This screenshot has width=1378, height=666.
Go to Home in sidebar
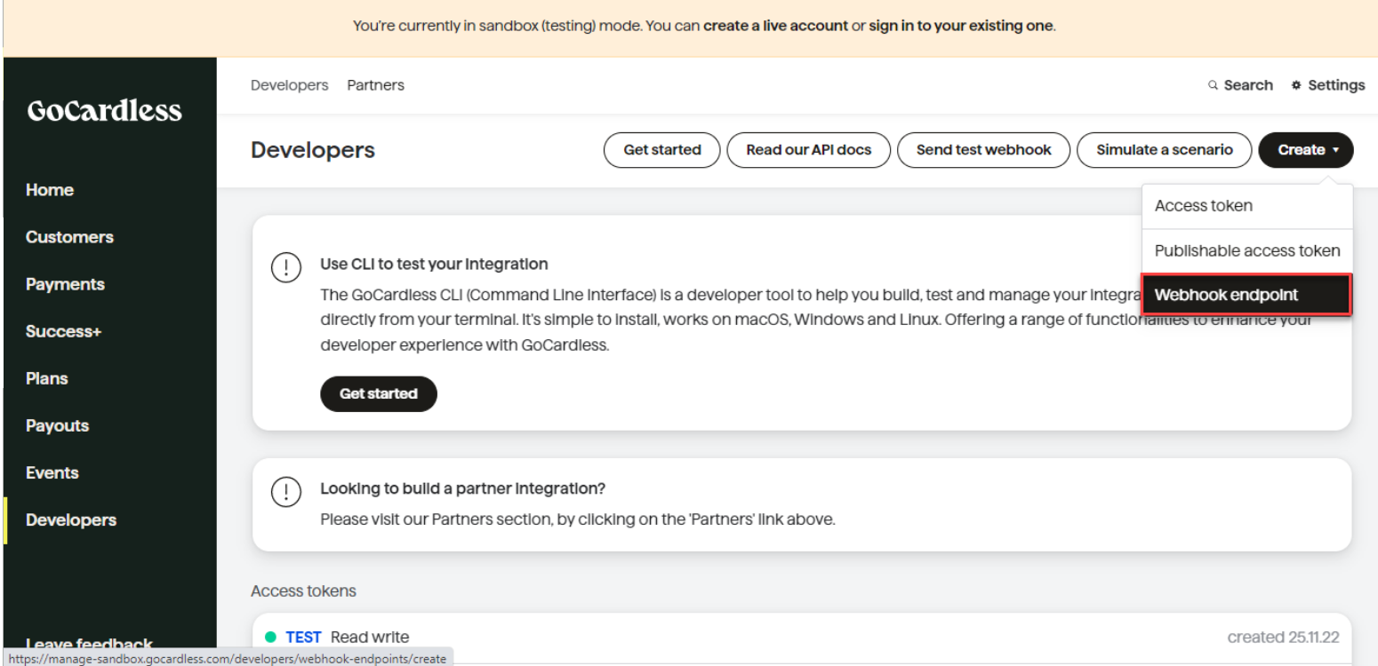click(50, 190)
